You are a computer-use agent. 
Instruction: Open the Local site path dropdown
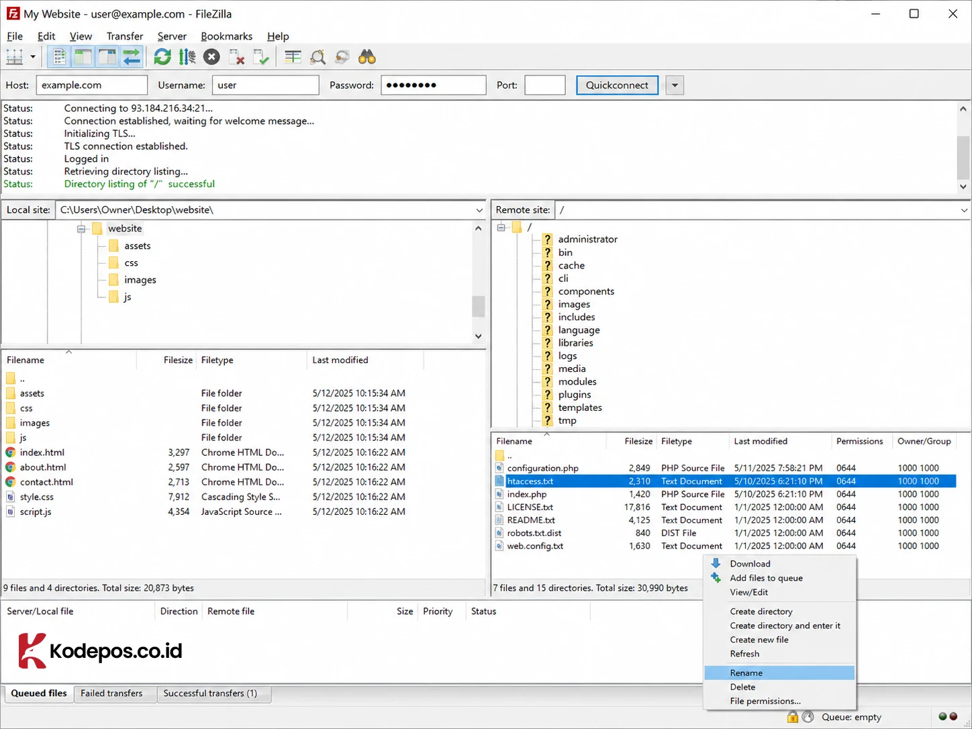[479, 210]
